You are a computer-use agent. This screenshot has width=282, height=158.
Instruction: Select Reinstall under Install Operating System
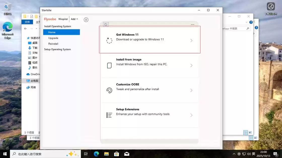(x=53, y=44)
